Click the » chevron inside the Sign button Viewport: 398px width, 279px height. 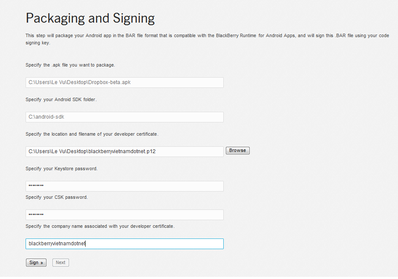click(x=42, y=263)
